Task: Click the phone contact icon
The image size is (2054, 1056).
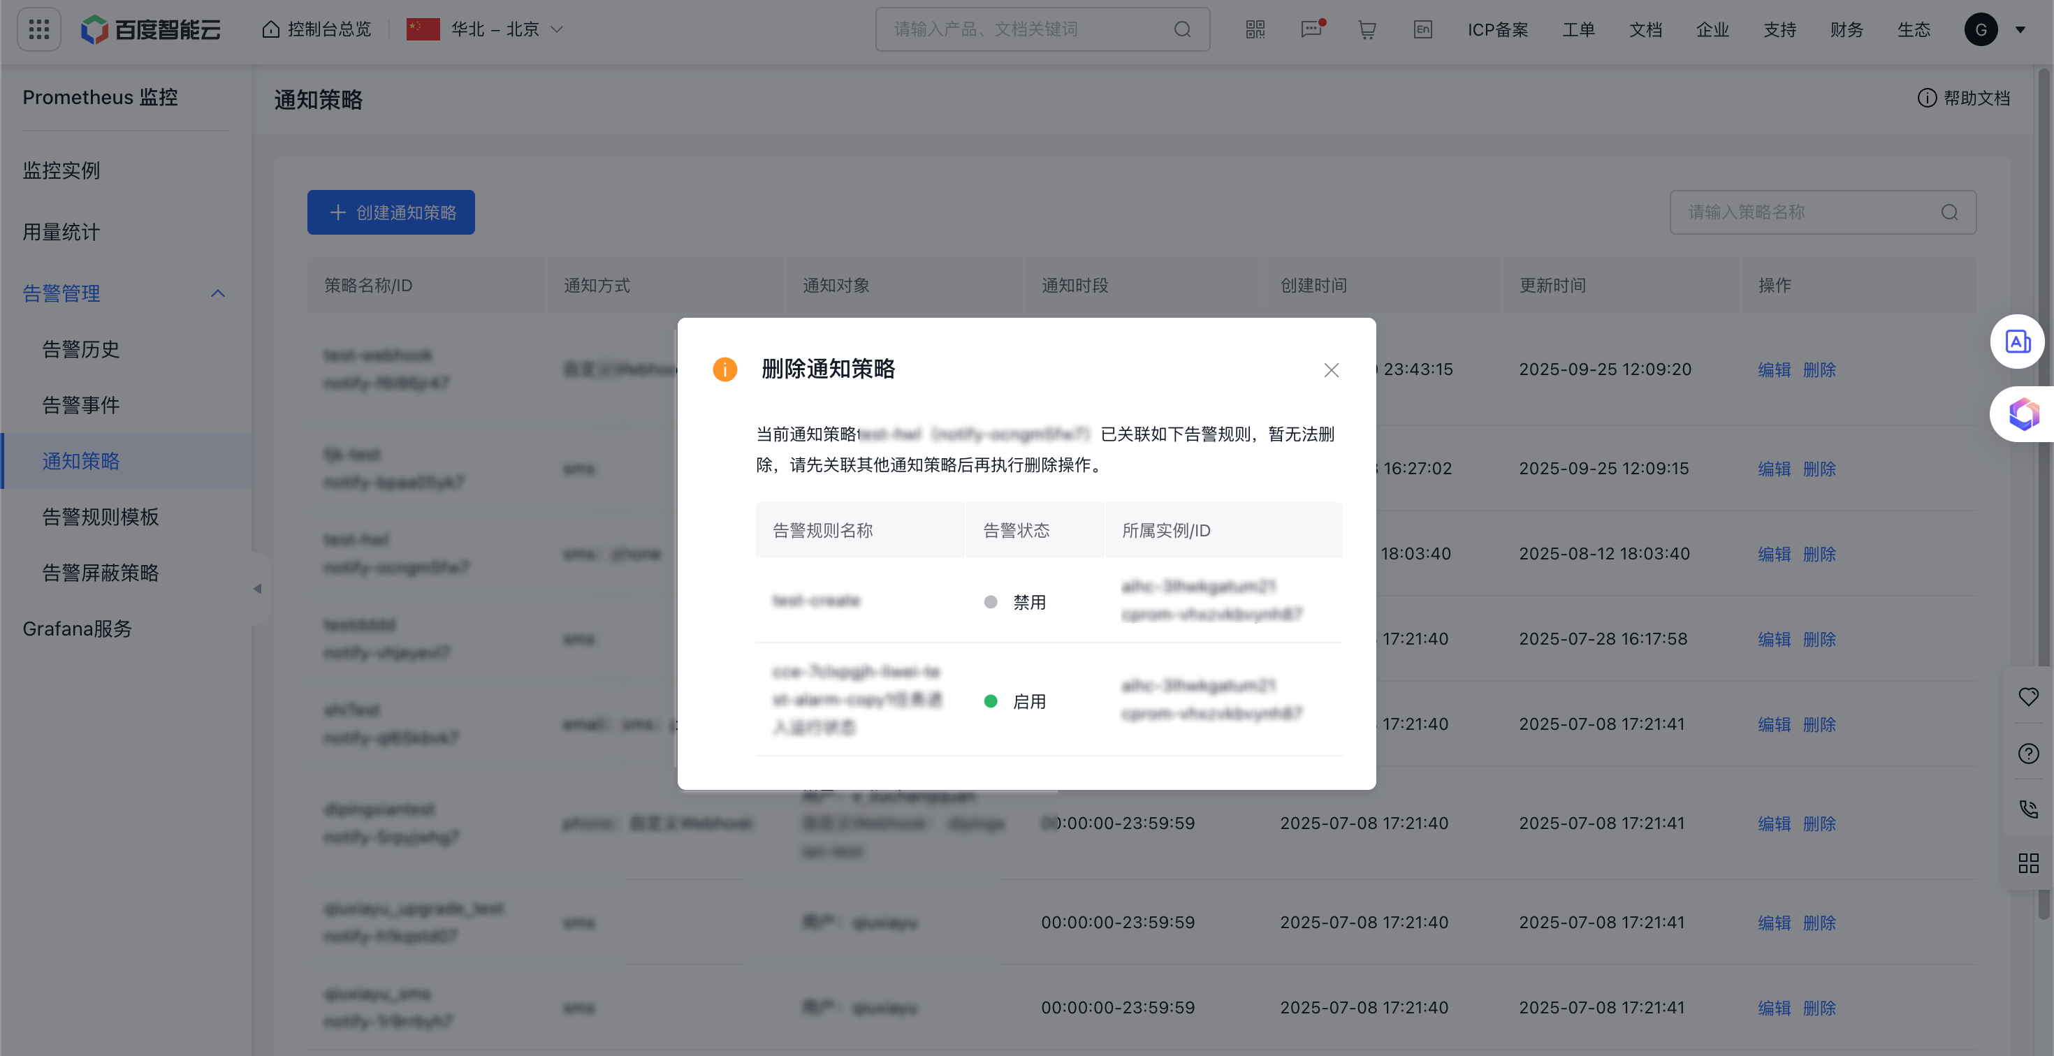Action: pos(2028,809)
